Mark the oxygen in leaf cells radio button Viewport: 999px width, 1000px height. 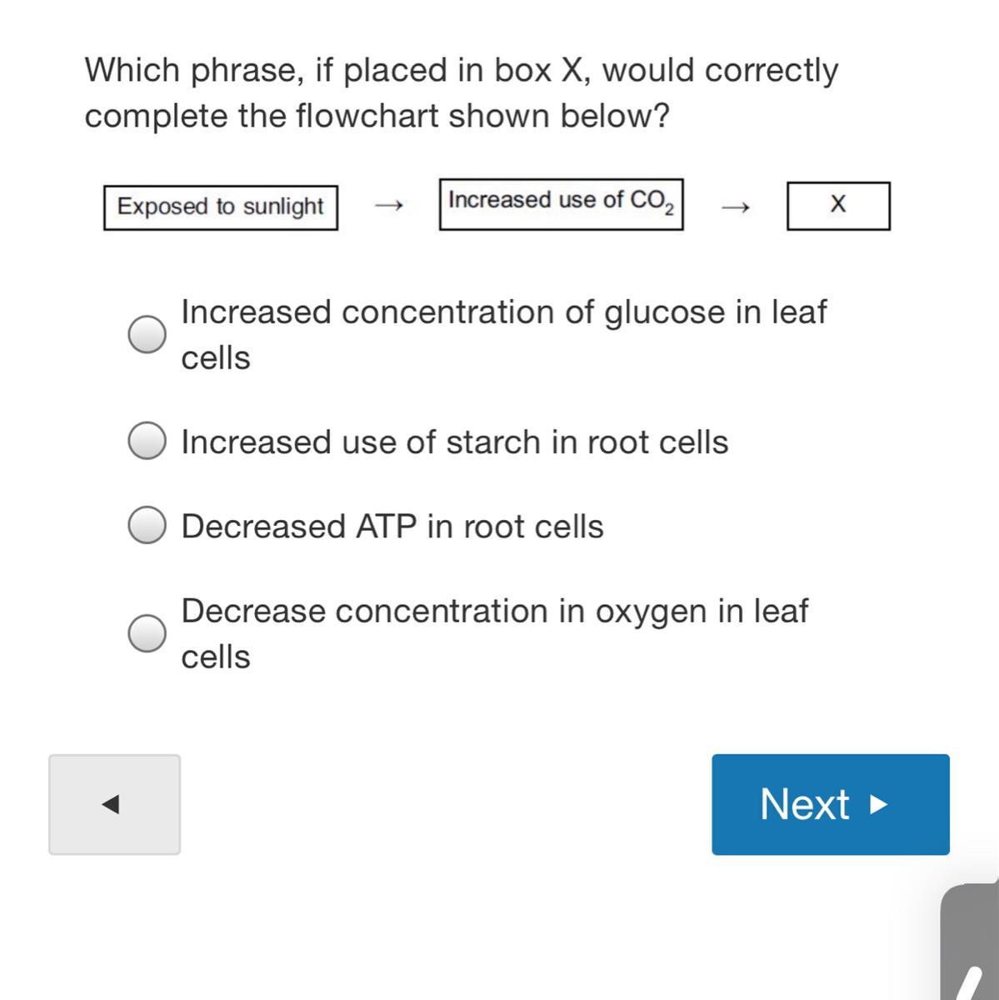(147, 633)
